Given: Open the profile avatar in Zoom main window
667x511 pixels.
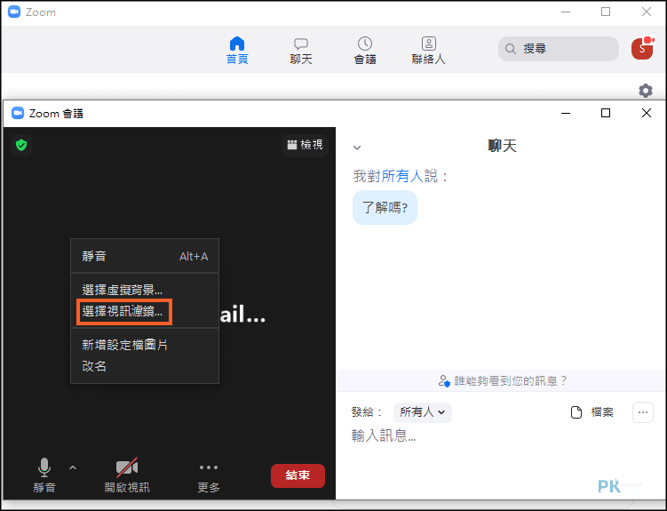Looking at the screenshot, I should [x=642, y=48].
